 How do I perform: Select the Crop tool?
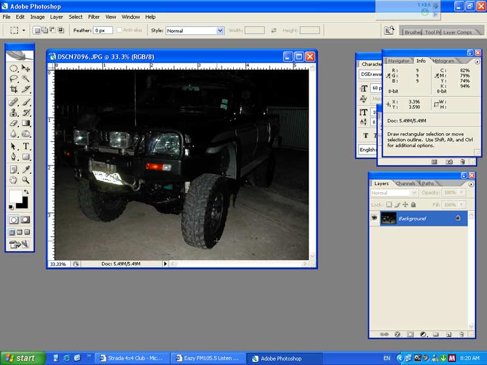click(x=13, y=89)
